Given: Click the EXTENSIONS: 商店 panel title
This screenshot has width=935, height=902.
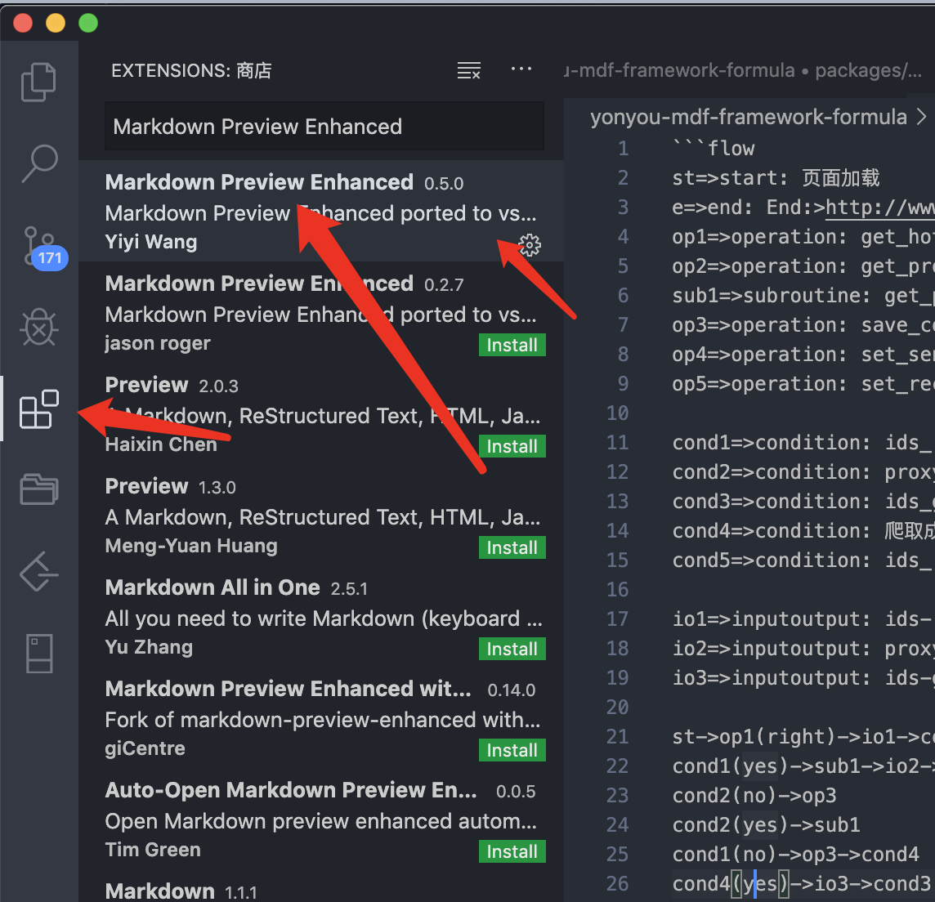Looking at the screenshot, I should click(x=191, y=70).
